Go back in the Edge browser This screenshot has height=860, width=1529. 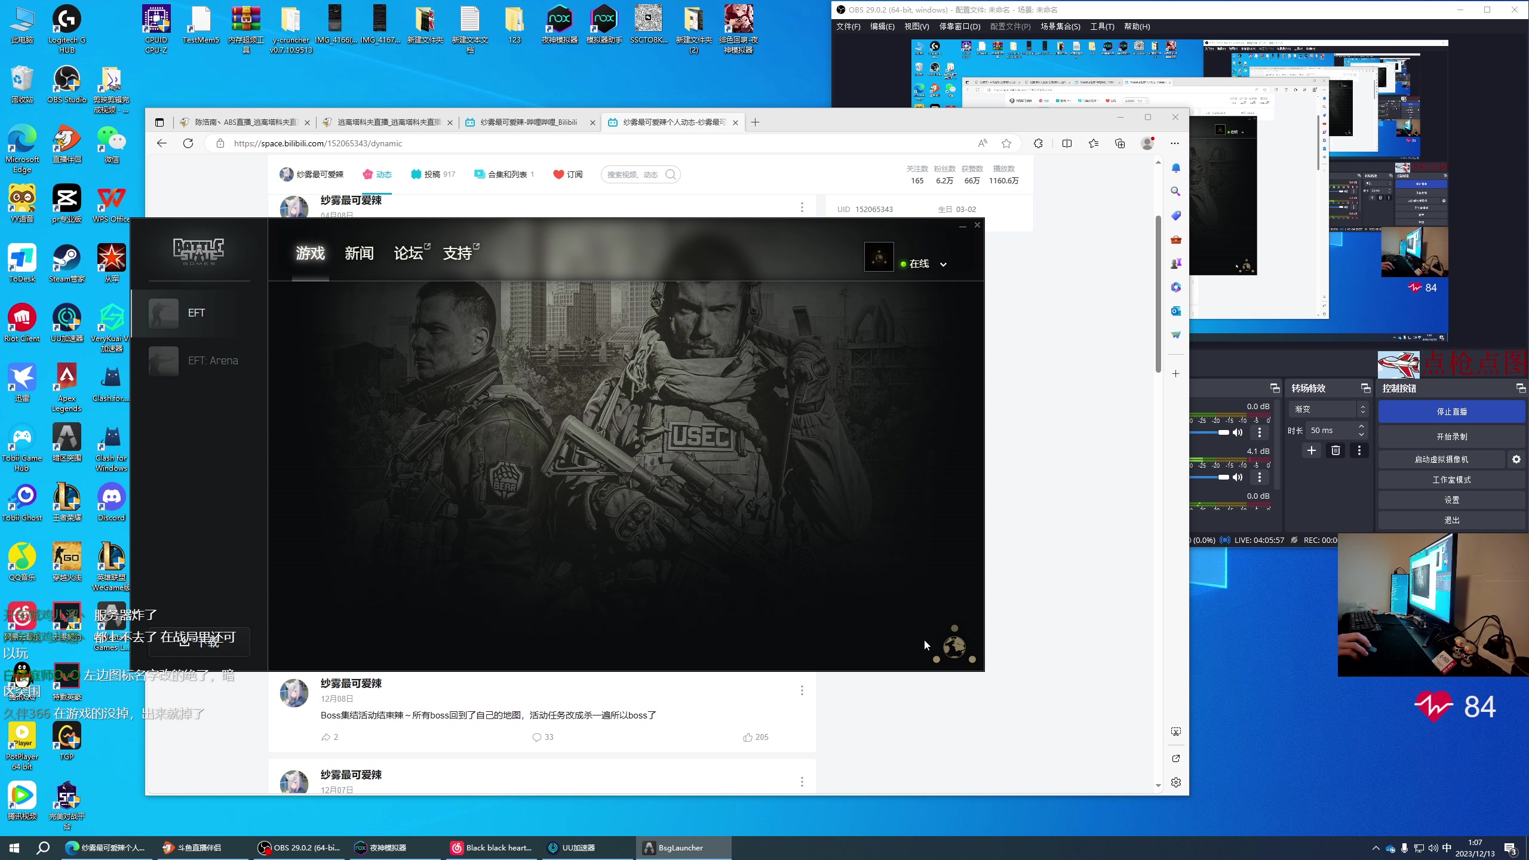161,143
